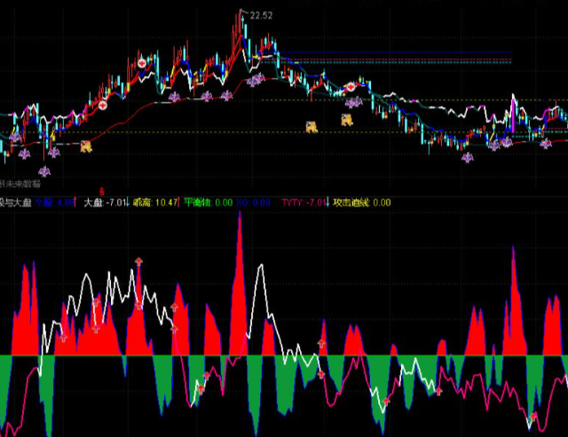Image resolution: width=568 pixels, height=437 pixels.
Task: Click the 大盘: -7.01 label
Action: point(106,202)
